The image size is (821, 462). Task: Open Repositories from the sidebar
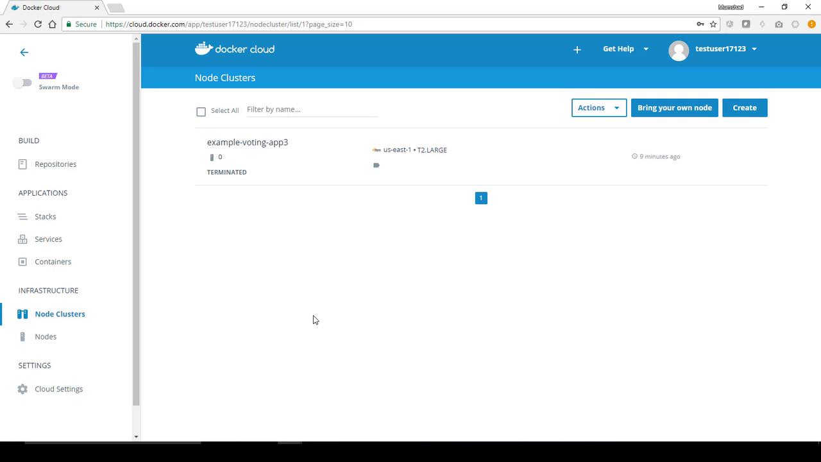[x=55, y=164]
